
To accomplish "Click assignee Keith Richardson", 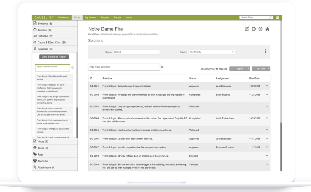I will 225,118.
